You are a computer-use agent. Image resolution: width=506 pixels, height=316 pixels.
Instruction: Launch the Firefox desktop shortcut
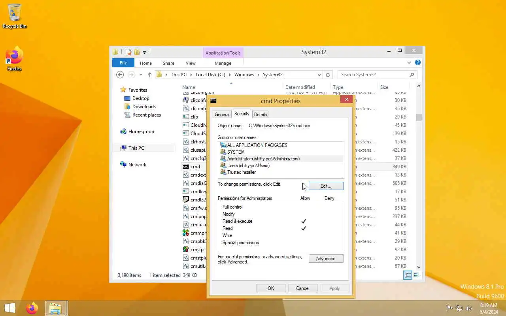pos(15,59)
